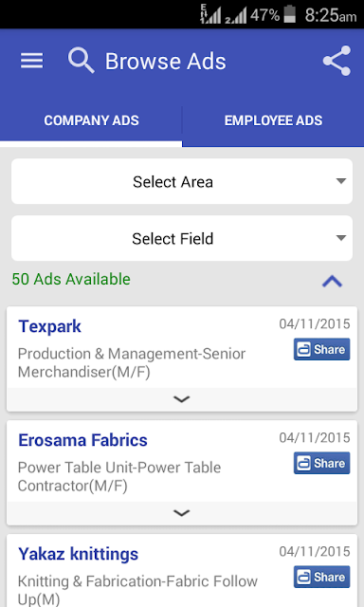
Task: Open the hamburger navigation menu
Action: coord(31,61)
